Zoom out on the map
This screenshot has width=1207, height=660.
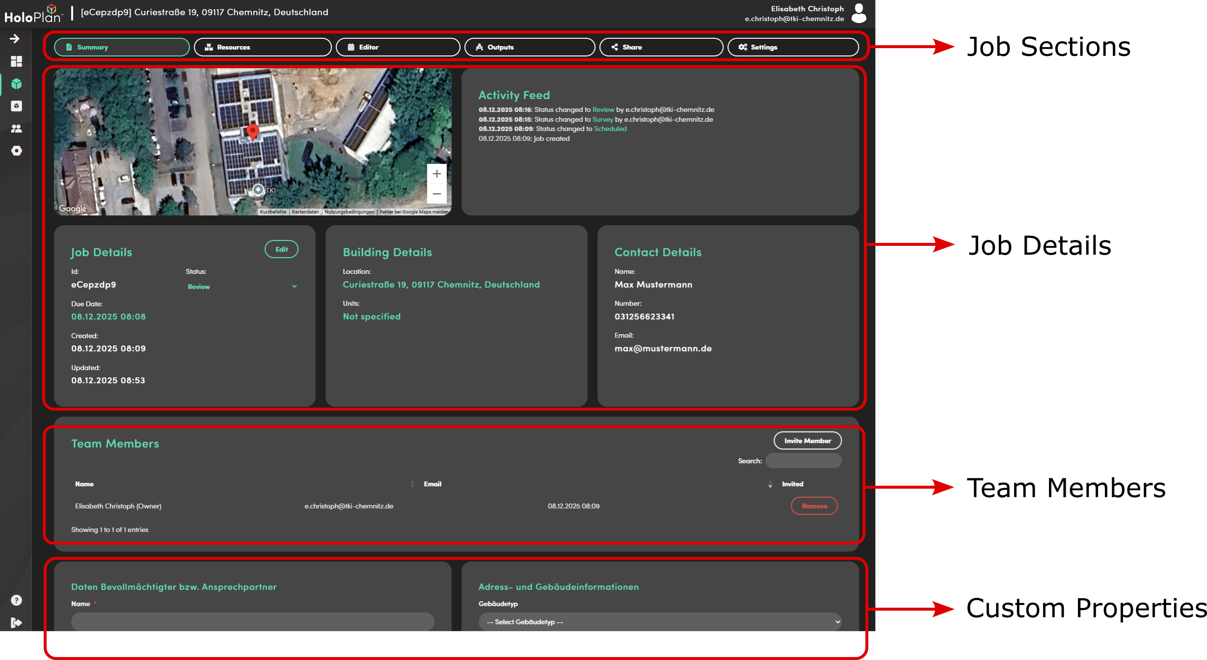(x=436, y=194)
